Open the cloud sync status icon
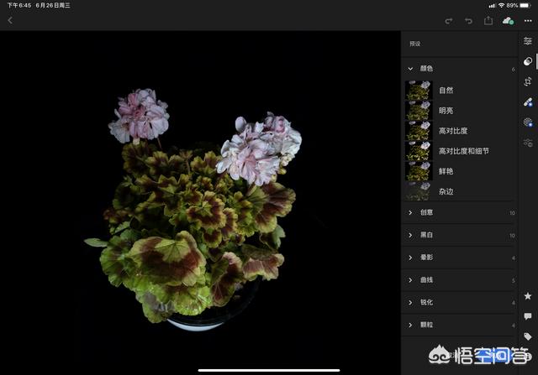Screen dimensions: 538x375 tap(508, 20)
